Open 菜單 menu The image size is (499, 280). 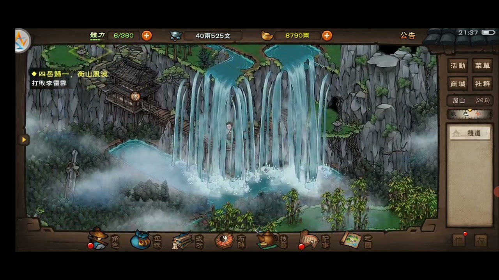coord(482,66)
